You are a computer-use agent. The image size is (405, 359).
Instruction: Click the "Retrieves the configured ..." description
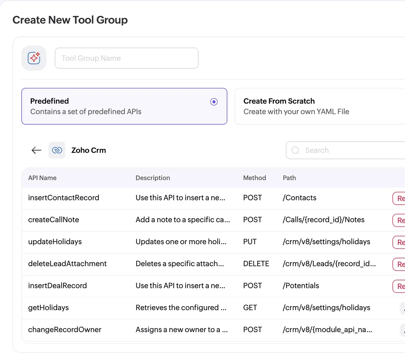pyautogui.click(x=181, y=308)
